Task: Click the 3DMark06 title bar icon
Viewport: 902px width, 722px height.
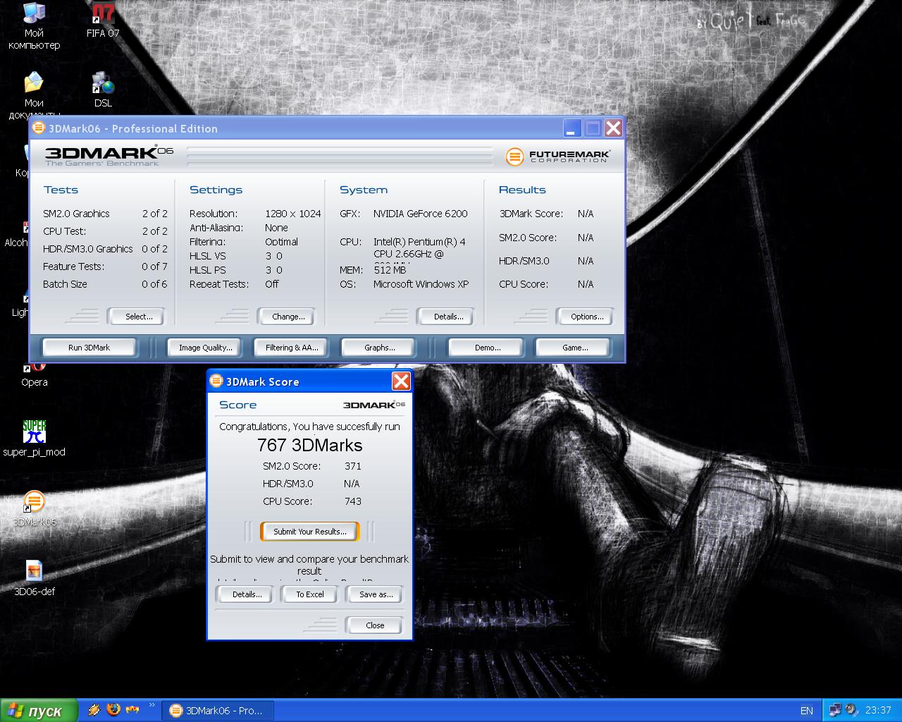Action: pyautogui.click(x=39, y=128)
